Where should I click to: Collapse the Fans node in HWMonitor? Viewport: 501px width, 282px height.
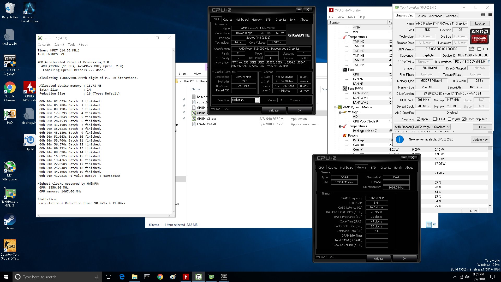coord(340,70)
